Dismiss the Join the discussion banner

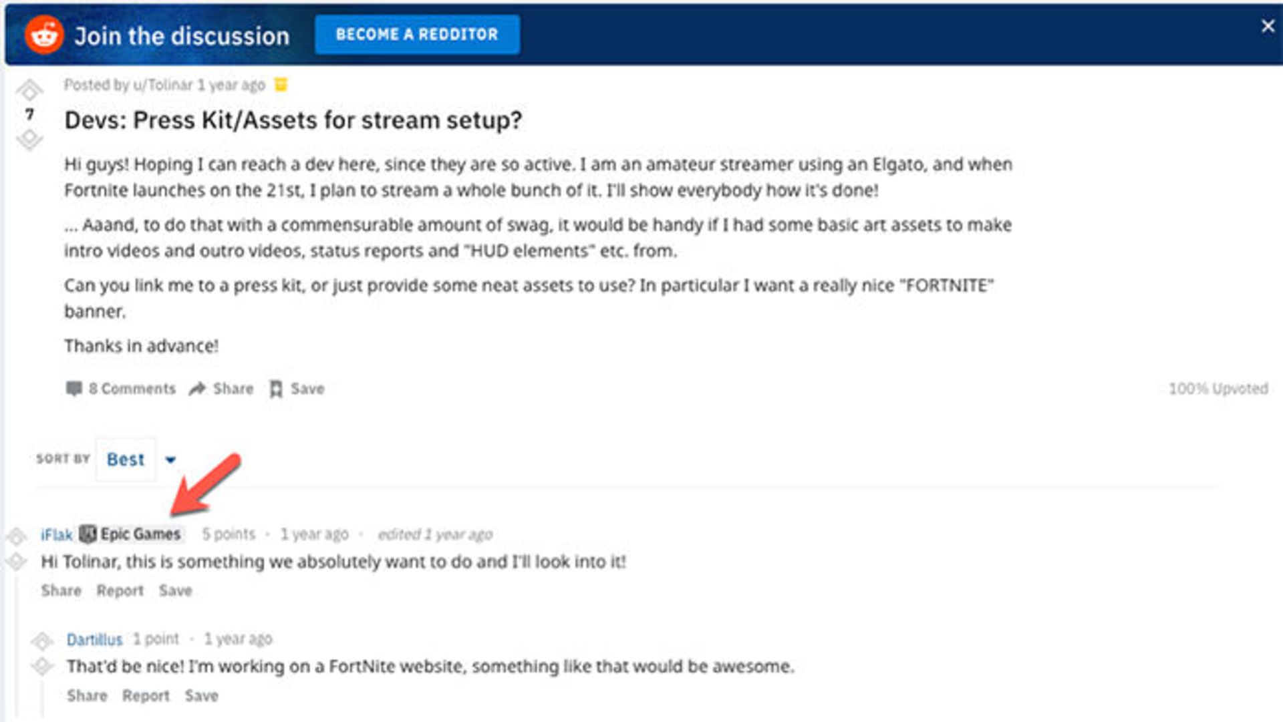click(1267, 27)
